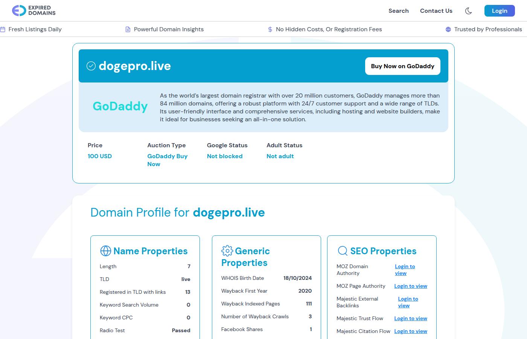
Task: Click the globe icon beside Trusted by Professionals
Action: point(448,29)
